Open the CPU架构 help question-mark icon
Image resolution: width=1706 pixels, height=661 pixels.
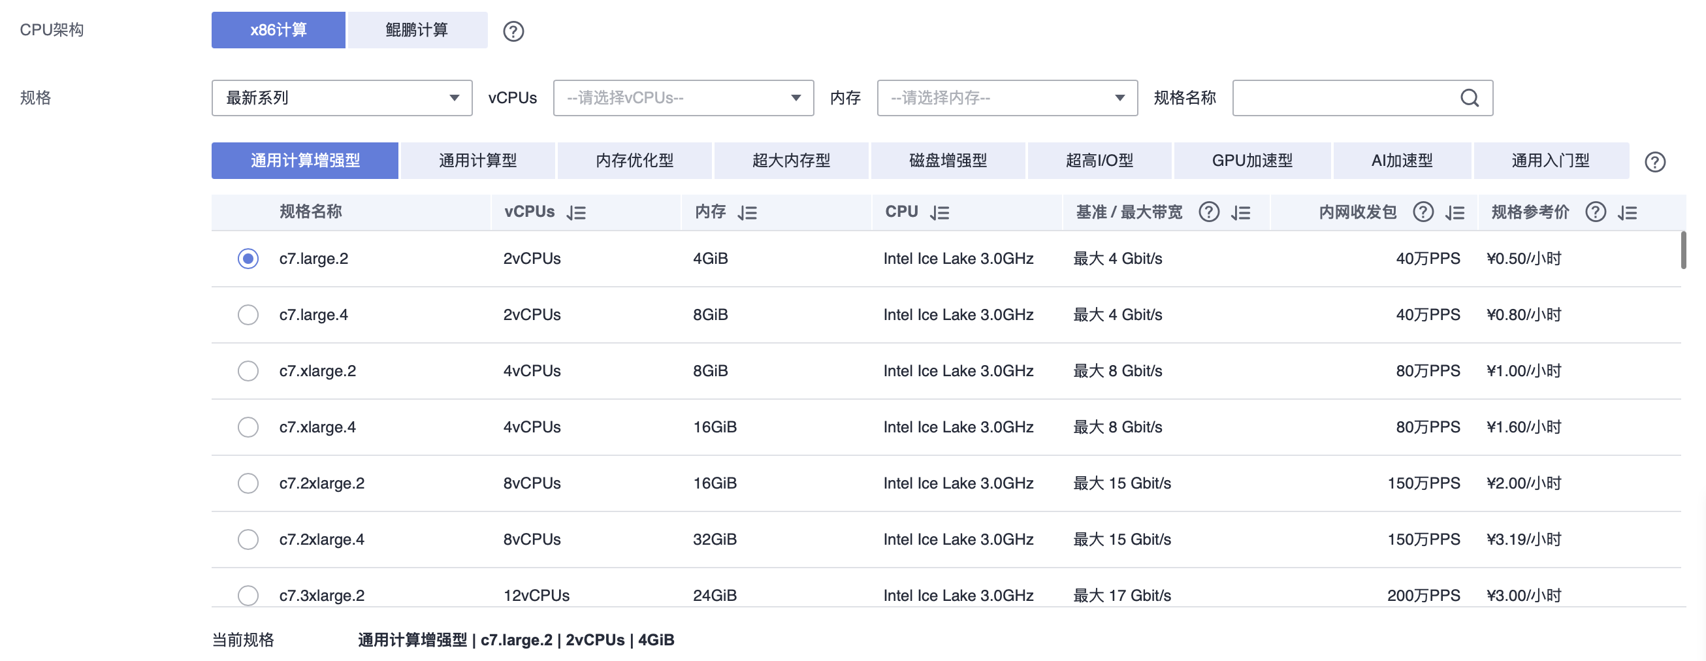point(513,31)
